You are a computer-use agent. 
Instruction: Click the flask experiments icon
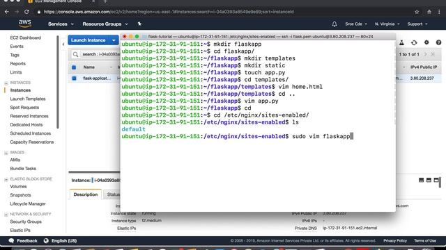(401, 42)
